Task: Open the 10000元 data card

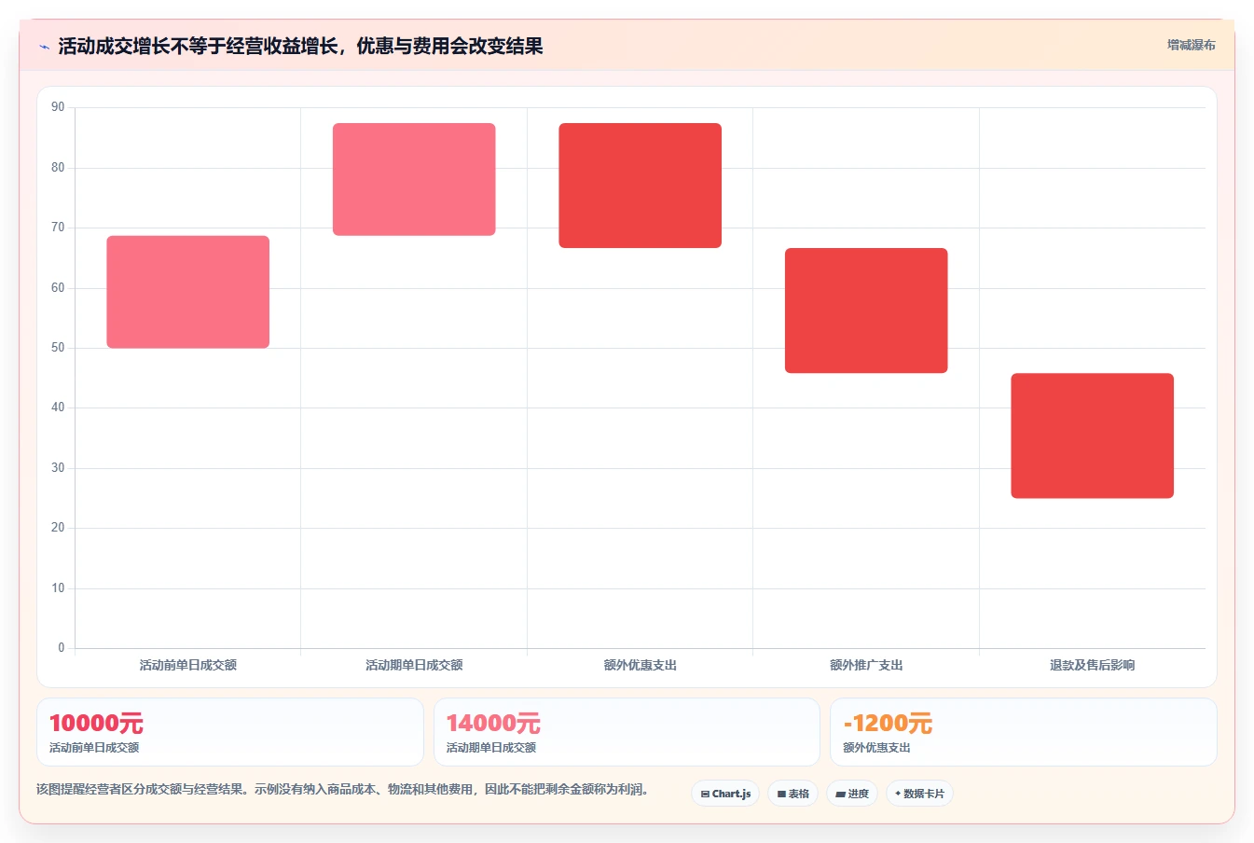Action: (x=230, y=732)
